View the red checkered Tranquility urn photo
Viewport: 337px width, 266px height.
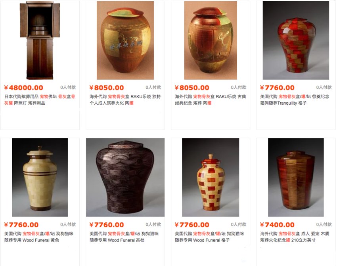tap(296, 40)
